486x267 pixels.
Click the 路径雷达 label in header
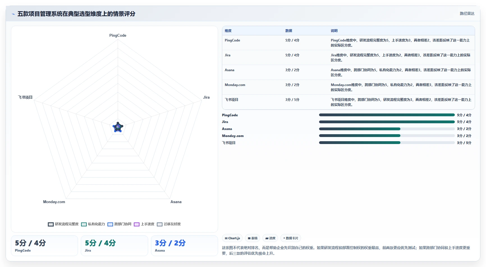click(467, 13)
